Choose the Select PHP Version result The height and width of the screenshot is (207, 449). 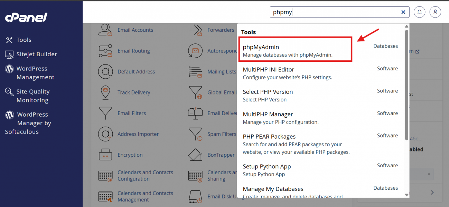click(320, 96)
